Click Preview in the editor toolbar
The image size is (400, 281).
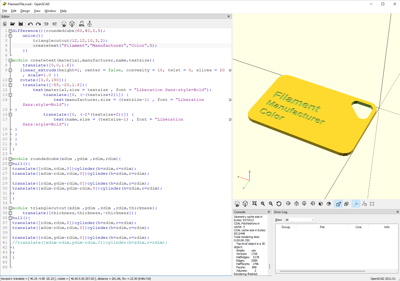click(64, 24)
